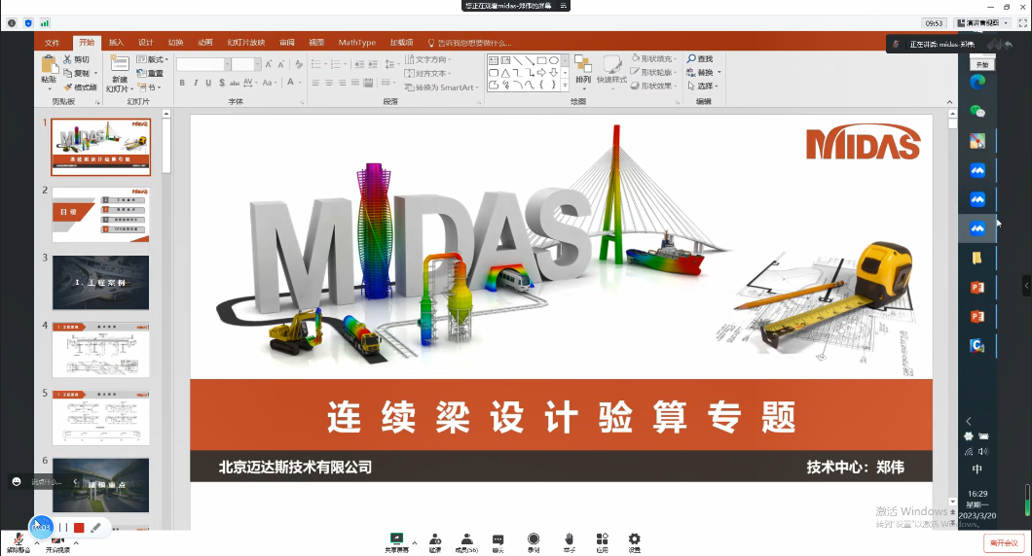Toggle text Shadow (S) formatting
This screenshot has width=1032, height=556.
[x=222, y=83]
